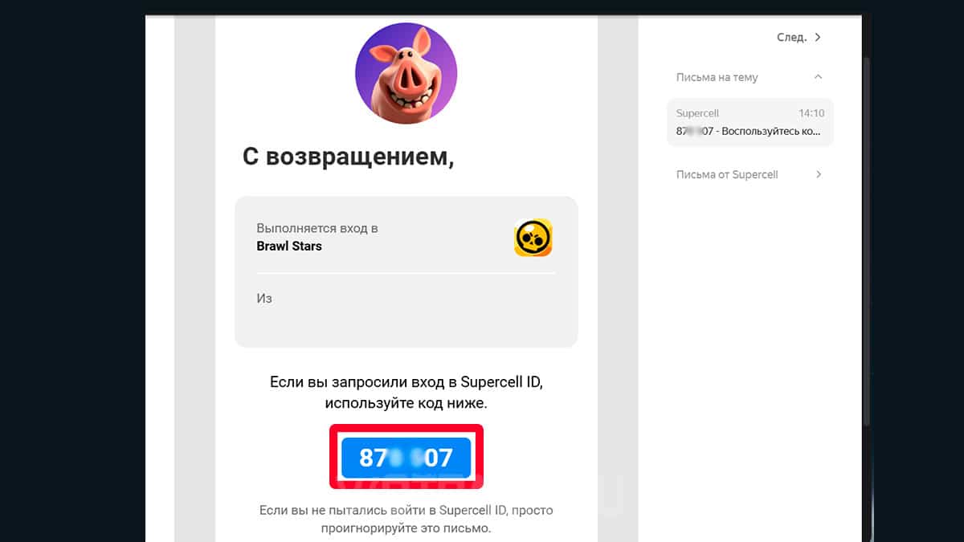Click the 14:10 timestamp in thread list

[811, 114]
